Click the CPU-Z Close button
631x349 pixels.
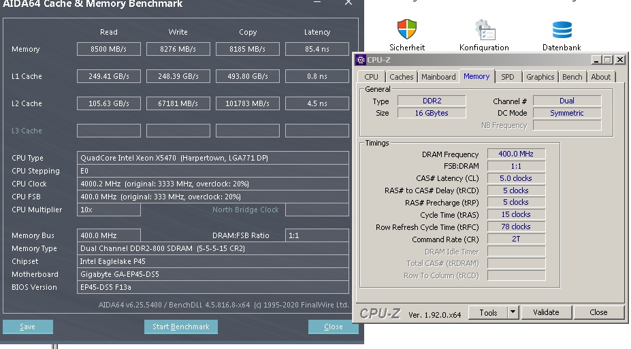(598, 312)
